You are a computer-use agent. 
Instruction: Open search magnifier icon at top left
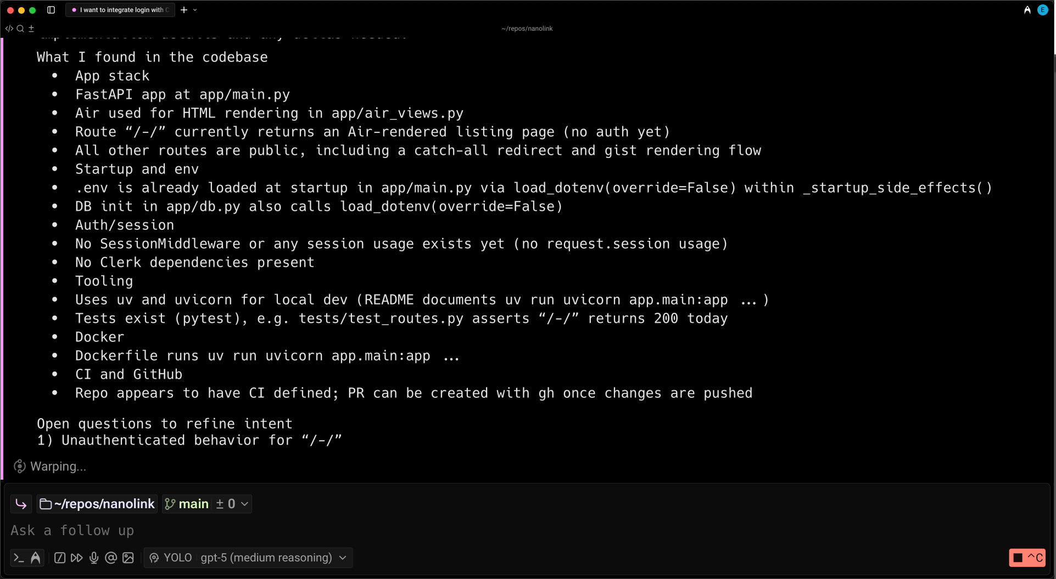tap(20, 29)
